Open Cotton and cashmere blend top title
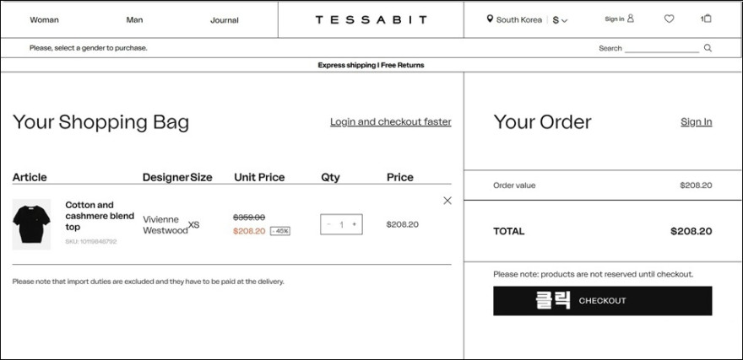The image size is (743, 360). coord(100,216)
